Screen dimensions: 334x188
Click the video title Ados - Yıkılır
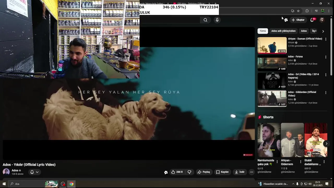click(x=29, y=164)
